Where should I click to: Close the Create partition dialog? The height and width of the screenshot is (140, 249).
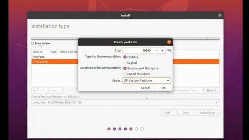pyautogui.click(x=169, y=42)
